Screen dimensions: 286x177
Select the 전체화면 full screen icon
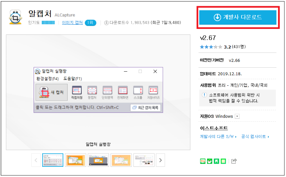[123, 92]
